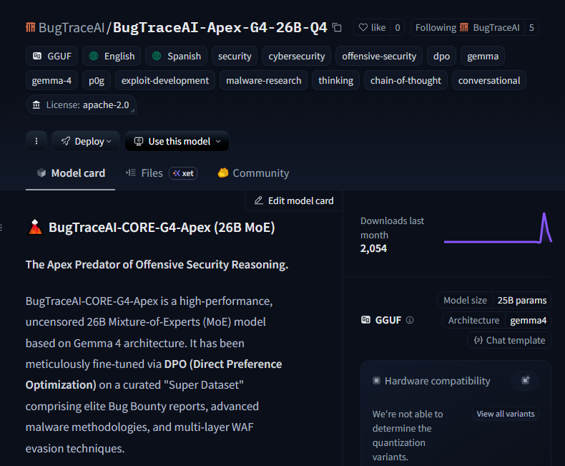Open the Chat template button
The image size is (565, 466).
509,340
